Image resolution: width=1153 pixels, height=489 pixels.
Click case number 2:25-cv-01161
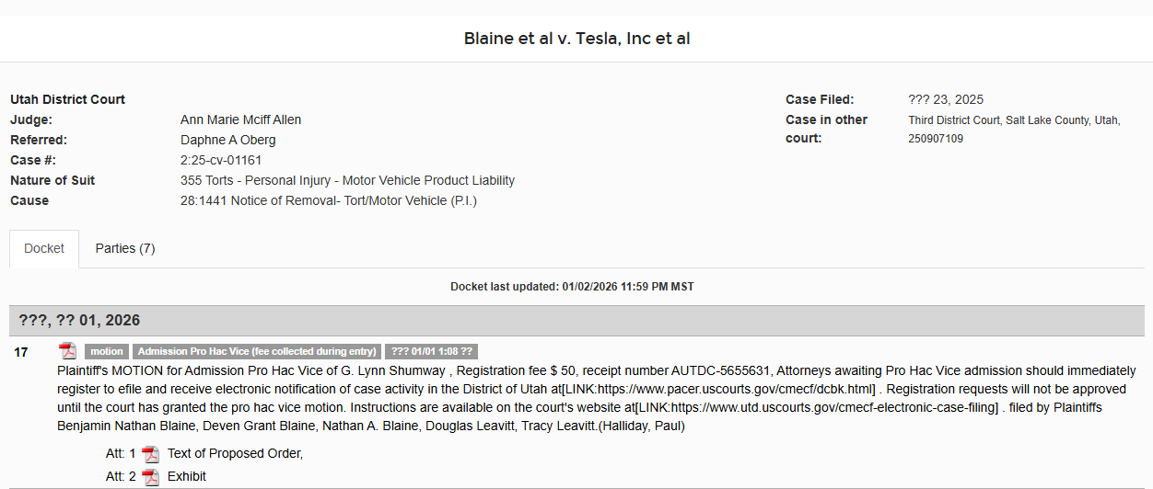[x=221, y=160]
